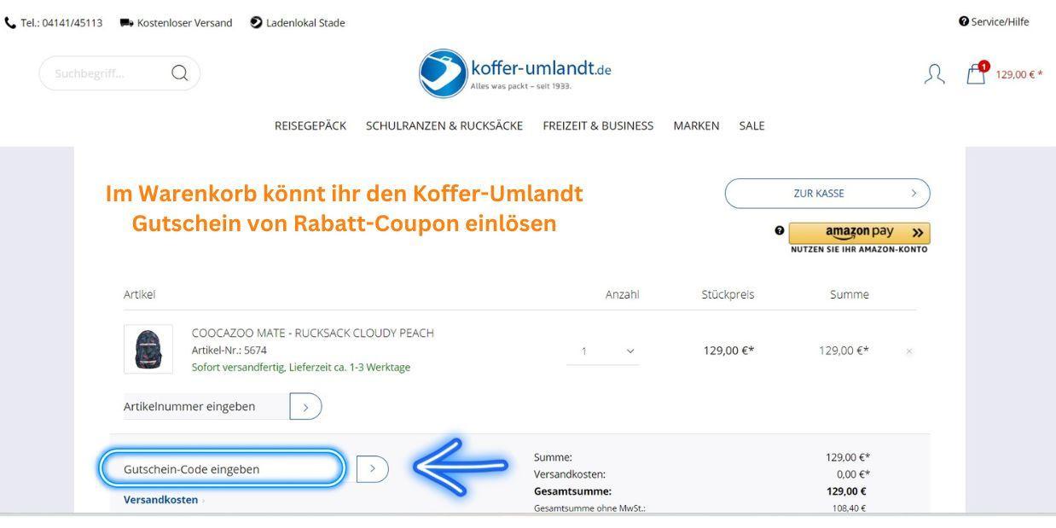Focus the Gutschein-Code eingeben field

click(223, 469)
